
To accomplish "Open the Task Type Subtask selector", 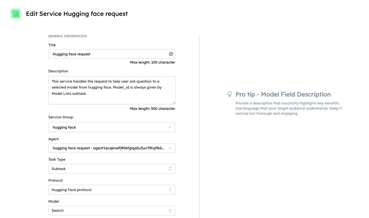I will [x=112, y=169].
